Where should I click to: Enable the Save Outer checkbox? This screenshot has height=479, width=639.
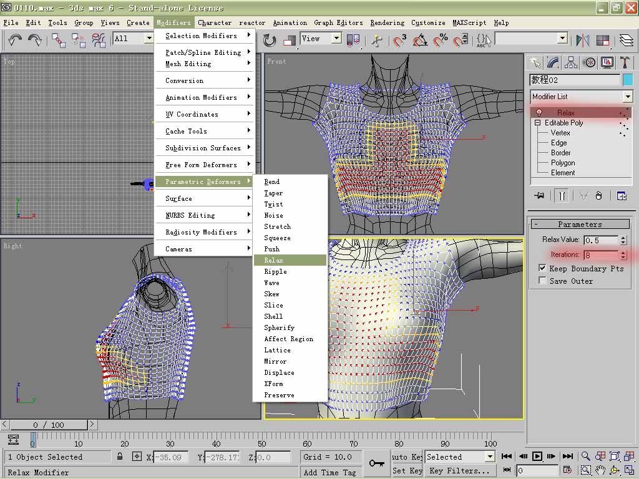coord(542,281)
